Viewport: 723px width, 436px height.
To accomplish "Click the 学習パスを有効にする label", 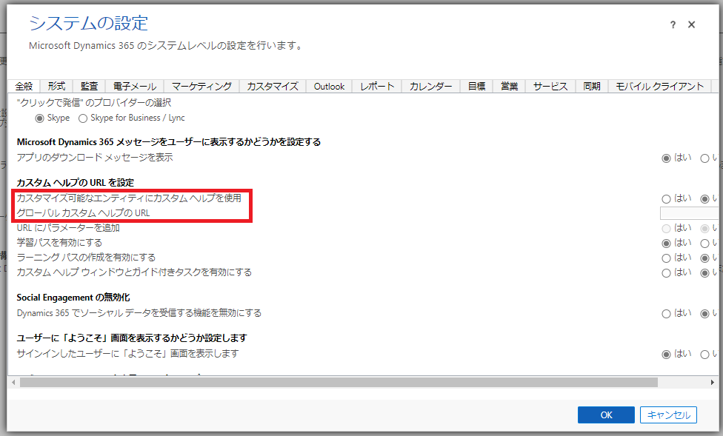I will pyautogui.click(x=59, y=242).
